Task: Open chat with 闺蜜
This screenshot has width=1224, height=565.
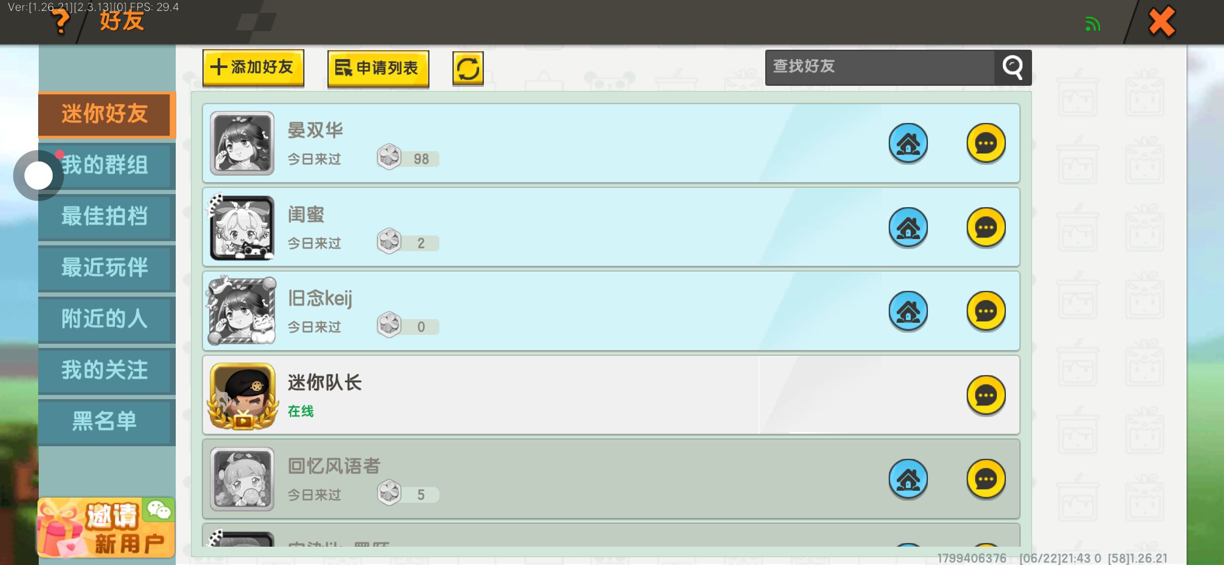Action: (x=986, y=228)
